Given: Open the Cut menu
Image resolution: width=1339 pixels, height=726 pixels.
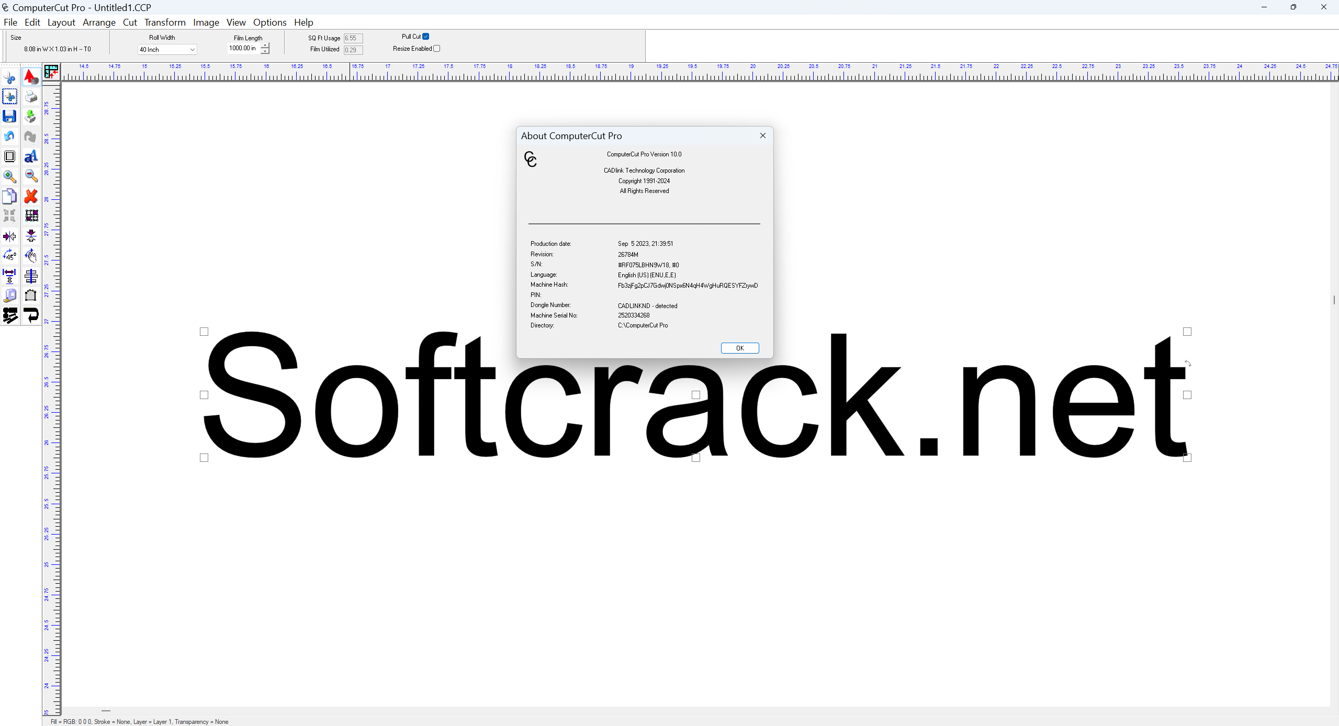Looking at the screenshot, I should click(130, 22).
